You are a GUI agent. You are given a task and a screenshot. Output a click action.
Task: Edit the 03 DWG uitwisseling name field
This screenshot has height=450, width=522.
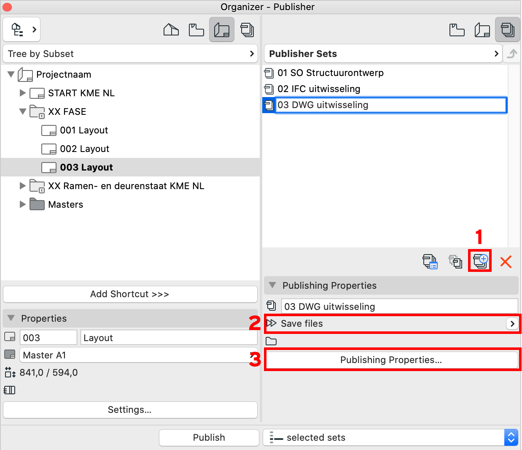pos(391,105)
